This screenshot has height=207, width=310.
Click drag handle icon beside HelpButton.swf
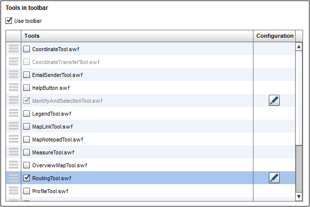pos(14,87)
